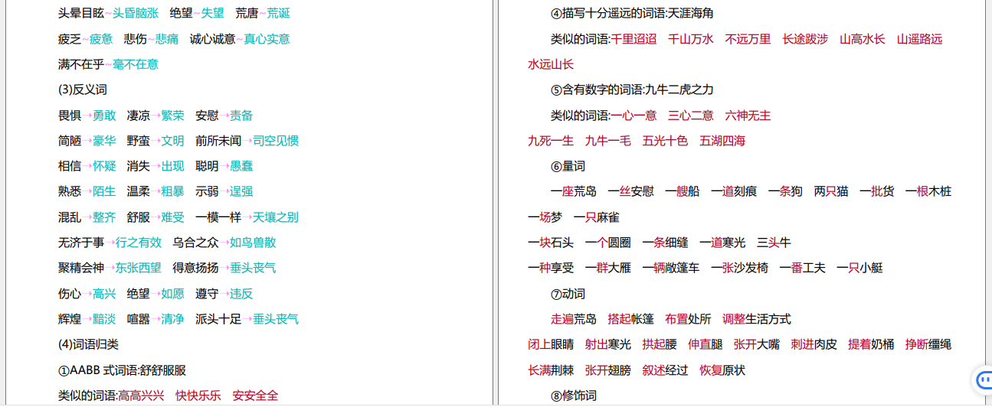Click the heading (3)反义词
The width and height of the screenshot is (992, 407).
[83, 90]
